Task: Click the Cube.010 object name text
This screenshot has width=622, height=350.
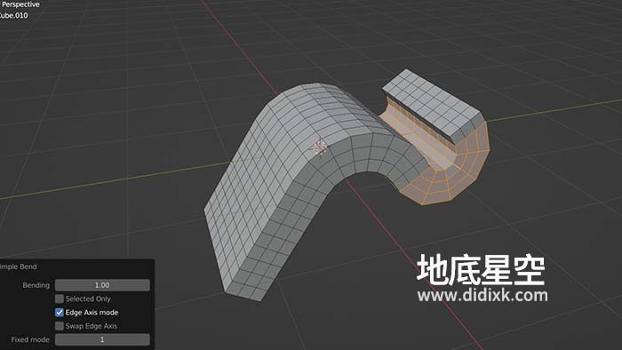Action: (13, 15)
